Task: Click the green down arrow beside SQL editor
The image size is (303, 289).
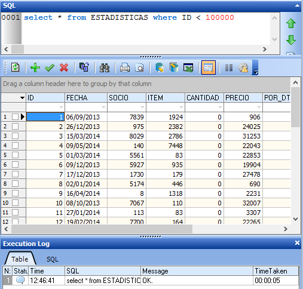Action: (x=291, y=40)
